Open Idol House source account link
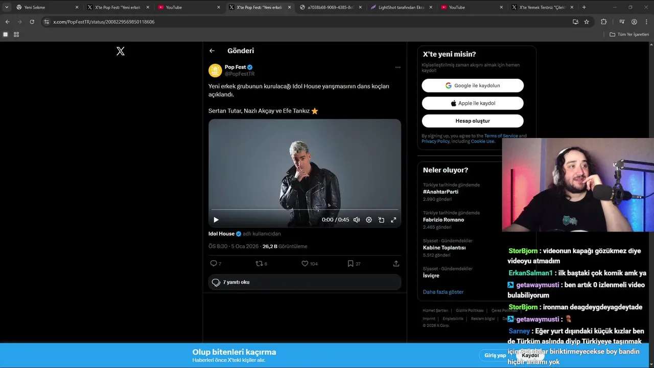Viewport: 654px width, 368px height. (x=221, y=234)
